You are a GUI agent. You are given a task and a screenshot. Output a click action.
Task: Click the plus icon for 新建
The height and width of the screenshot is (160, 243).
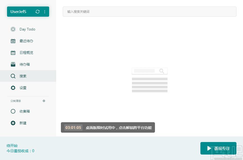(x=13, y=123)
